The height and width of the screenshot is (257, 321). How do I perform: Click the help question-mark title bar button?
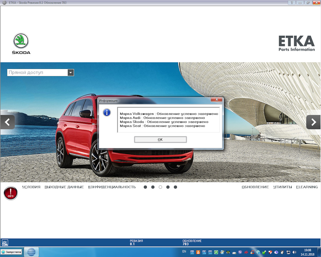coord(292,3)
